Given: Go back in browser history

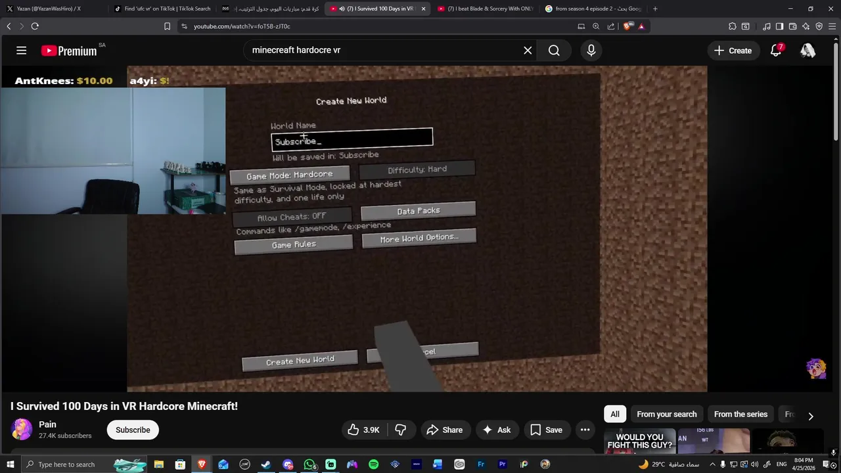Looking at the screenshot, I should [x=9, y=26].
